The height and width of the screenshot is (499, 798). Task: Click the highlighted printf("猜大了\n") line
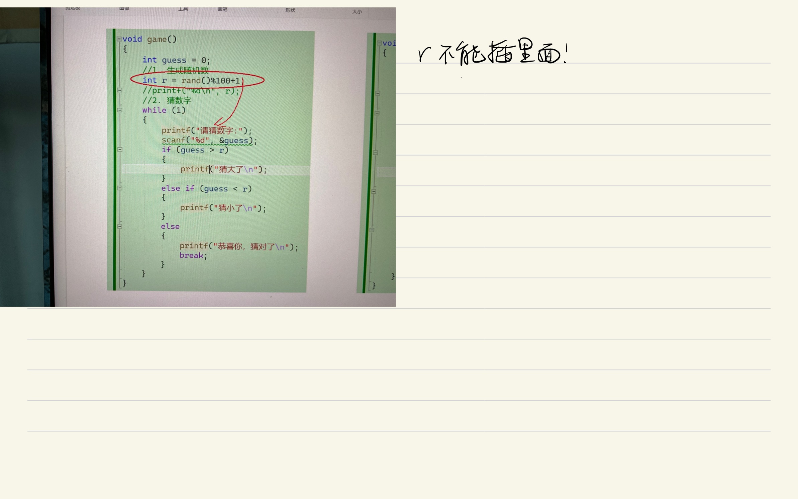pos(223,170)
